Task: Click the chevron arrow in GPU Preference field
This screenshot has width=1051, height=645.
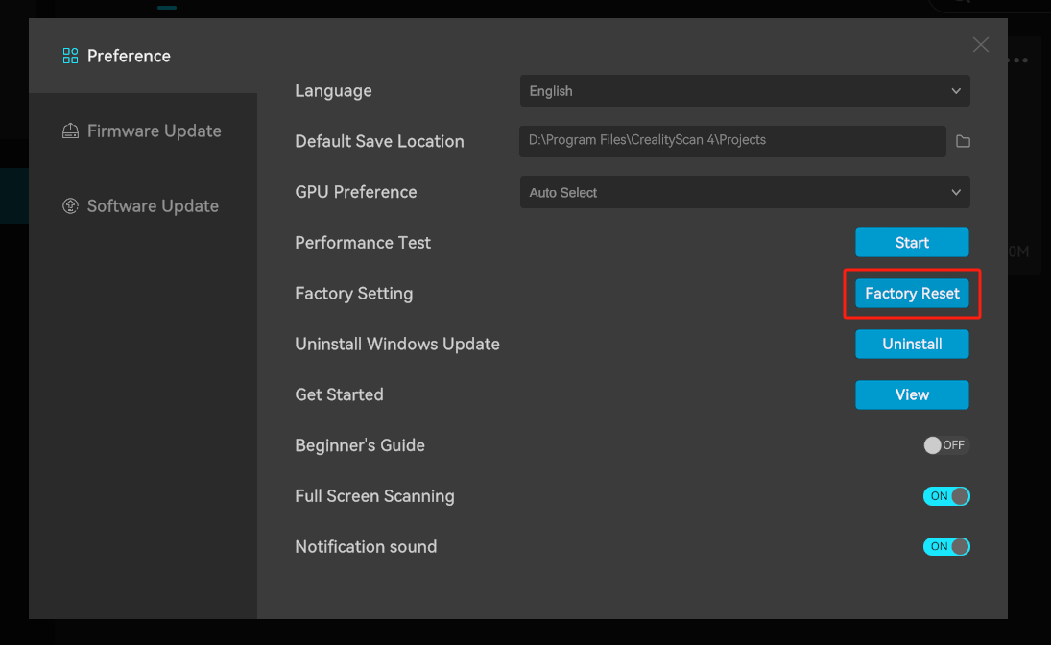Action: tap(956, 192)
